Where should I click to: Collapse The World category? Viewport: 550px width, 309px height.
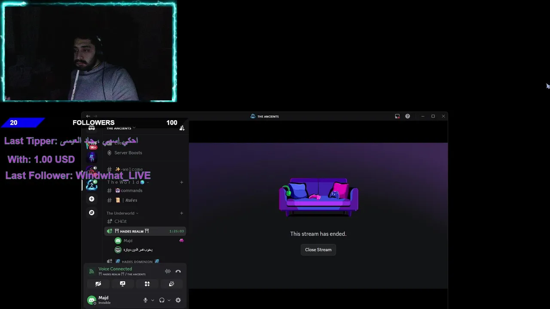pyautogui.click(x=128, y=182)
